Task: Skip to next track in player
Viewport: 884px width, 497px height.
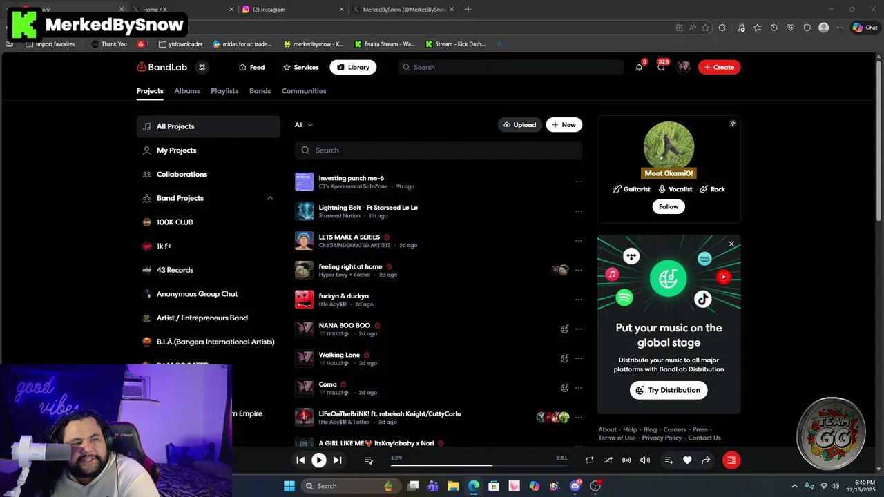Action: point(337,460)
